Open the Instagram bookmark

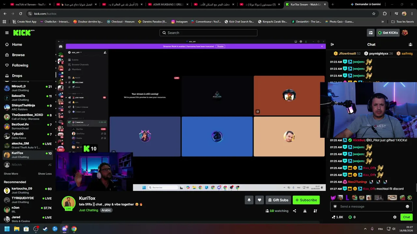179,22
